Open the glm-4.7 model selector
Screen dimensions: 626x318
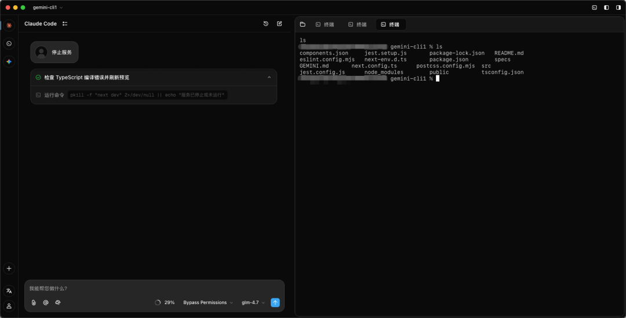click(253, 302)
